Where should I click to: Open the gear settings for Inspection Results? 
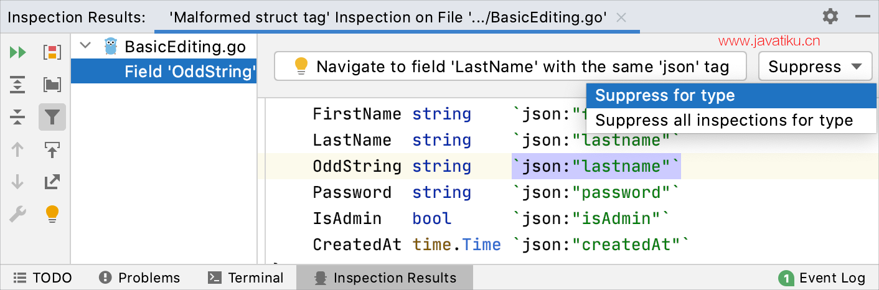830,16
